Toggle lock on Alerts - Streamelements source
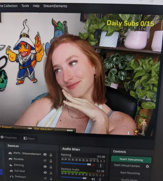 pyautogui.click(x=51, y=155)
